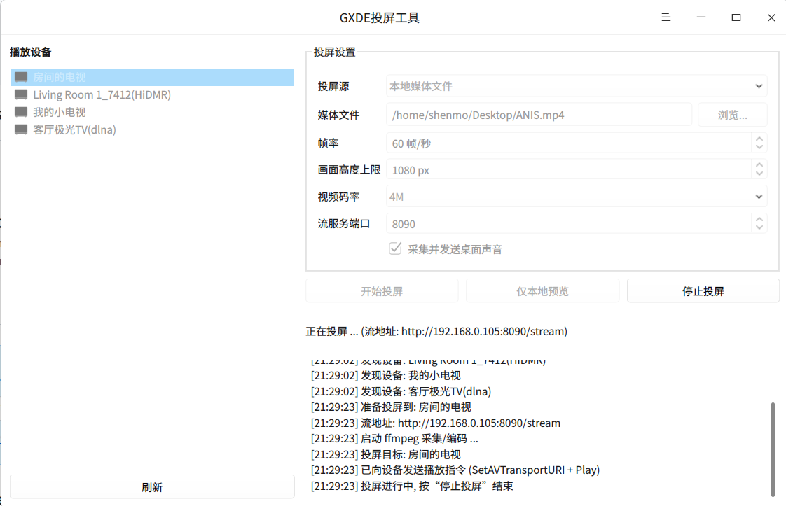Click log line 发现设备: 客厅极光TV(dlna)
This screenshot has width=786, height=506.
click(x=401, y=391)
